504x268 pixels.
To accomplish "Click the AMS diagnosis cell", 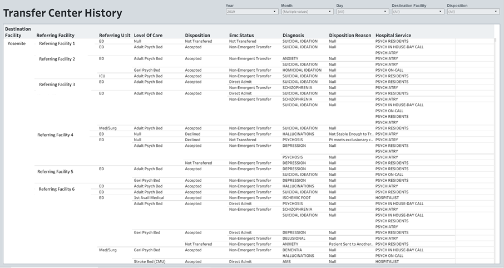I will pos(286,261).
